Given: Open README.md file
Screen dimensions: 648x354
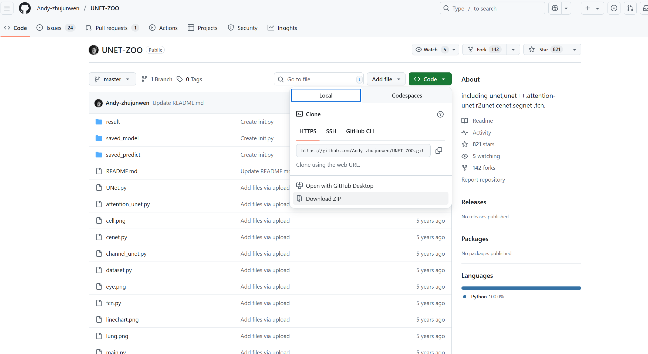Looking at the screenshot, I should point(122,171).
